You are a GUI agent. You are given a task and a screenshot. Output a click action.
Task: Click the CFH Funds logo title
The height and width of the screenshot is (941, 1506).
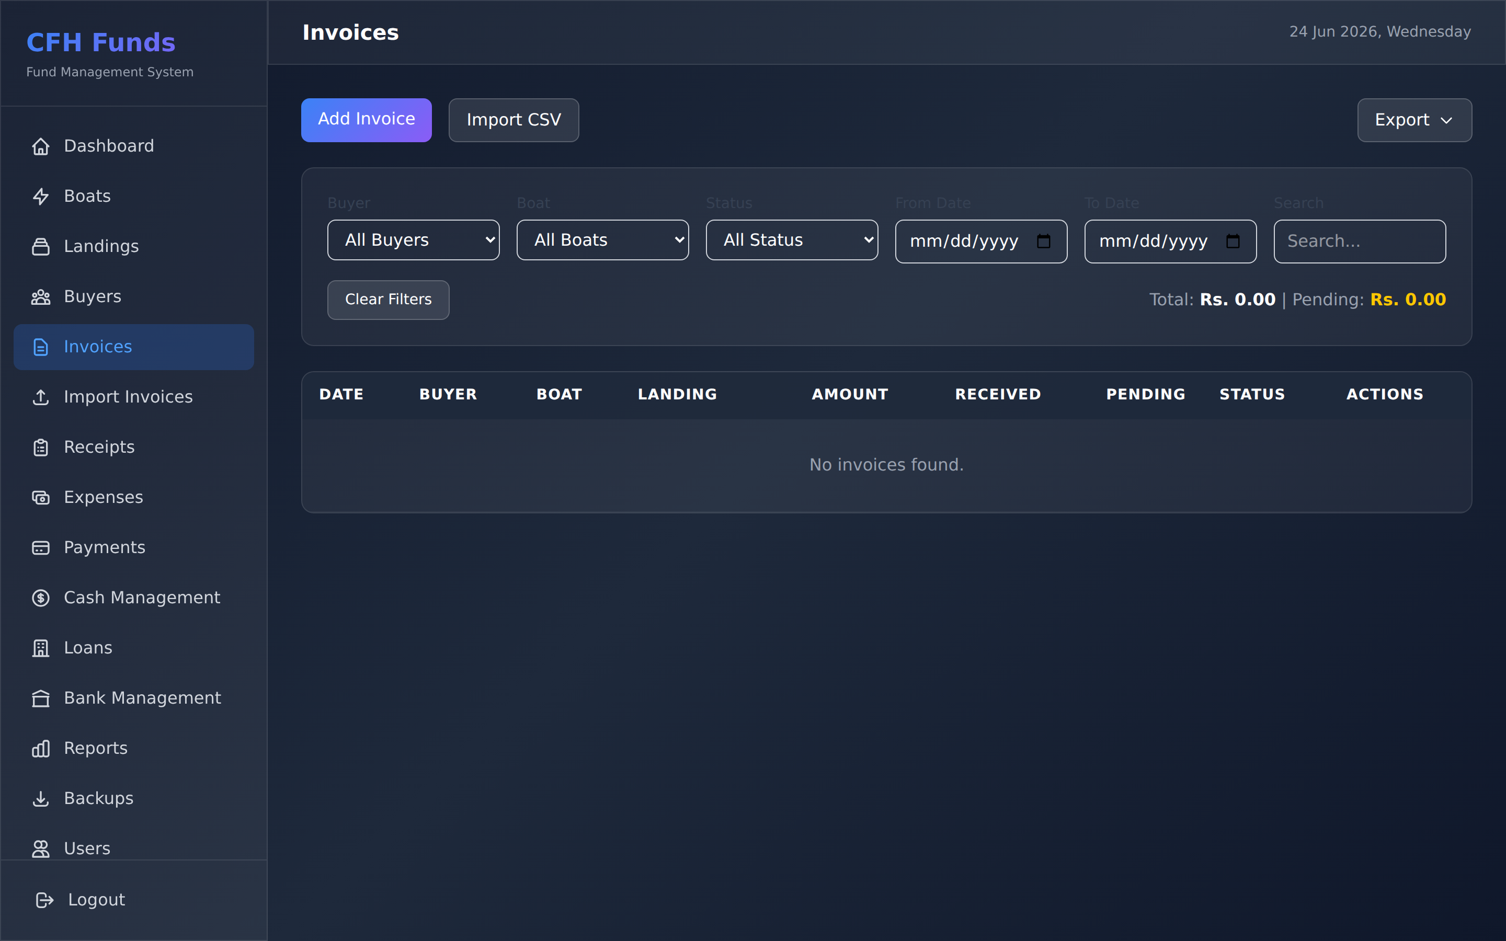pyautogui.click(x=101, y=42)
